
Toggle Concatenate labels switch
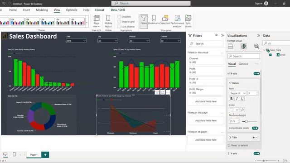(x=255, y=128)
